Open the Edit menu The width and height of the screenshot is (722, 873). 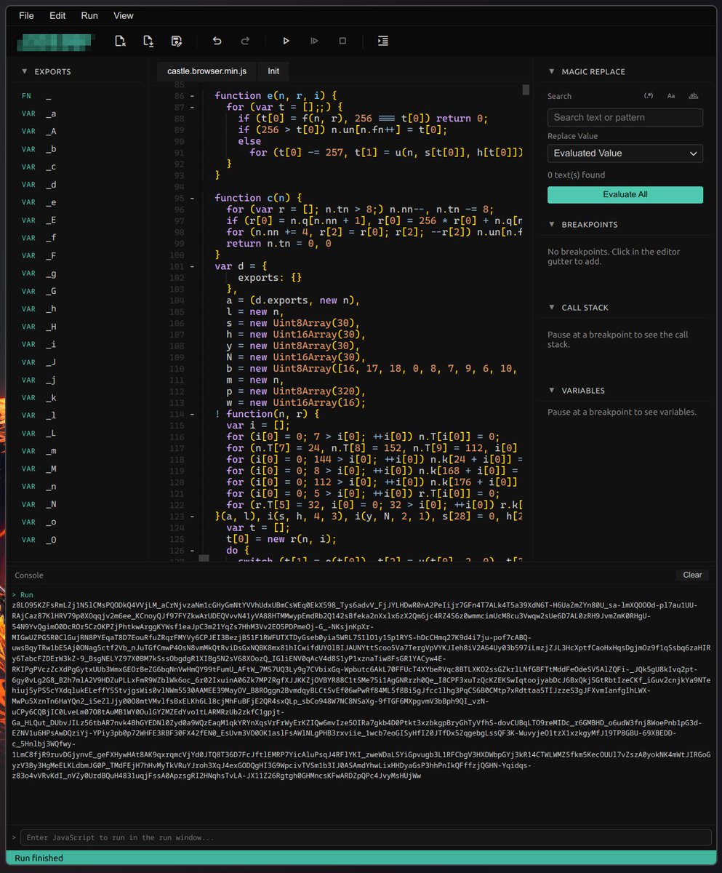(57, 15)
